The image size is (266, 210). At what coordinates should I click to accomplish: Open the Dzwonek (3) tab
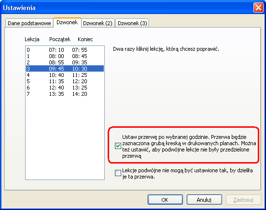[132, 23]
